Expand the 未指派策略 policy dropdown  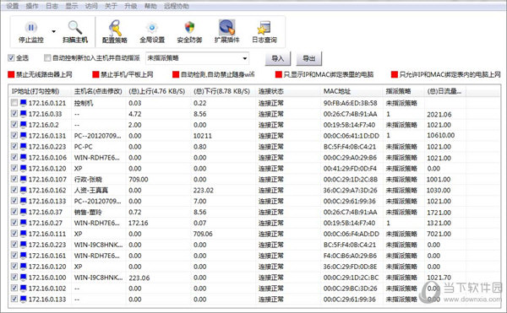pyautogui.click(x=245, y=58)
